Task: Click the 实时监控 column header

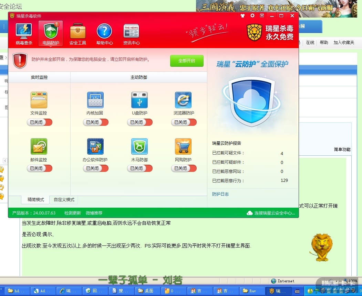Action: pyautogui.click(x=39, y=77)
